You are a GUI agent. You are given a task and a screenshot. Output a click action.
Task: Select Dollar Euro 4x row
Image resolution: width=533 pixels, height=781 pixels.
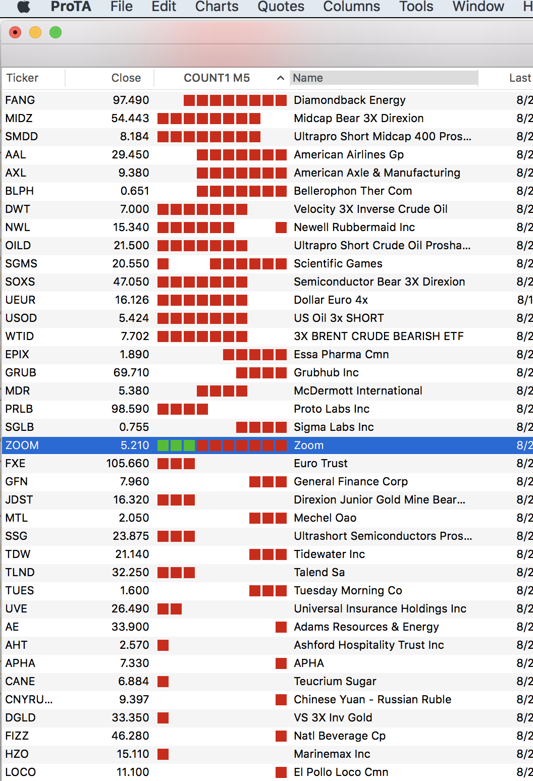click(268, 300)
